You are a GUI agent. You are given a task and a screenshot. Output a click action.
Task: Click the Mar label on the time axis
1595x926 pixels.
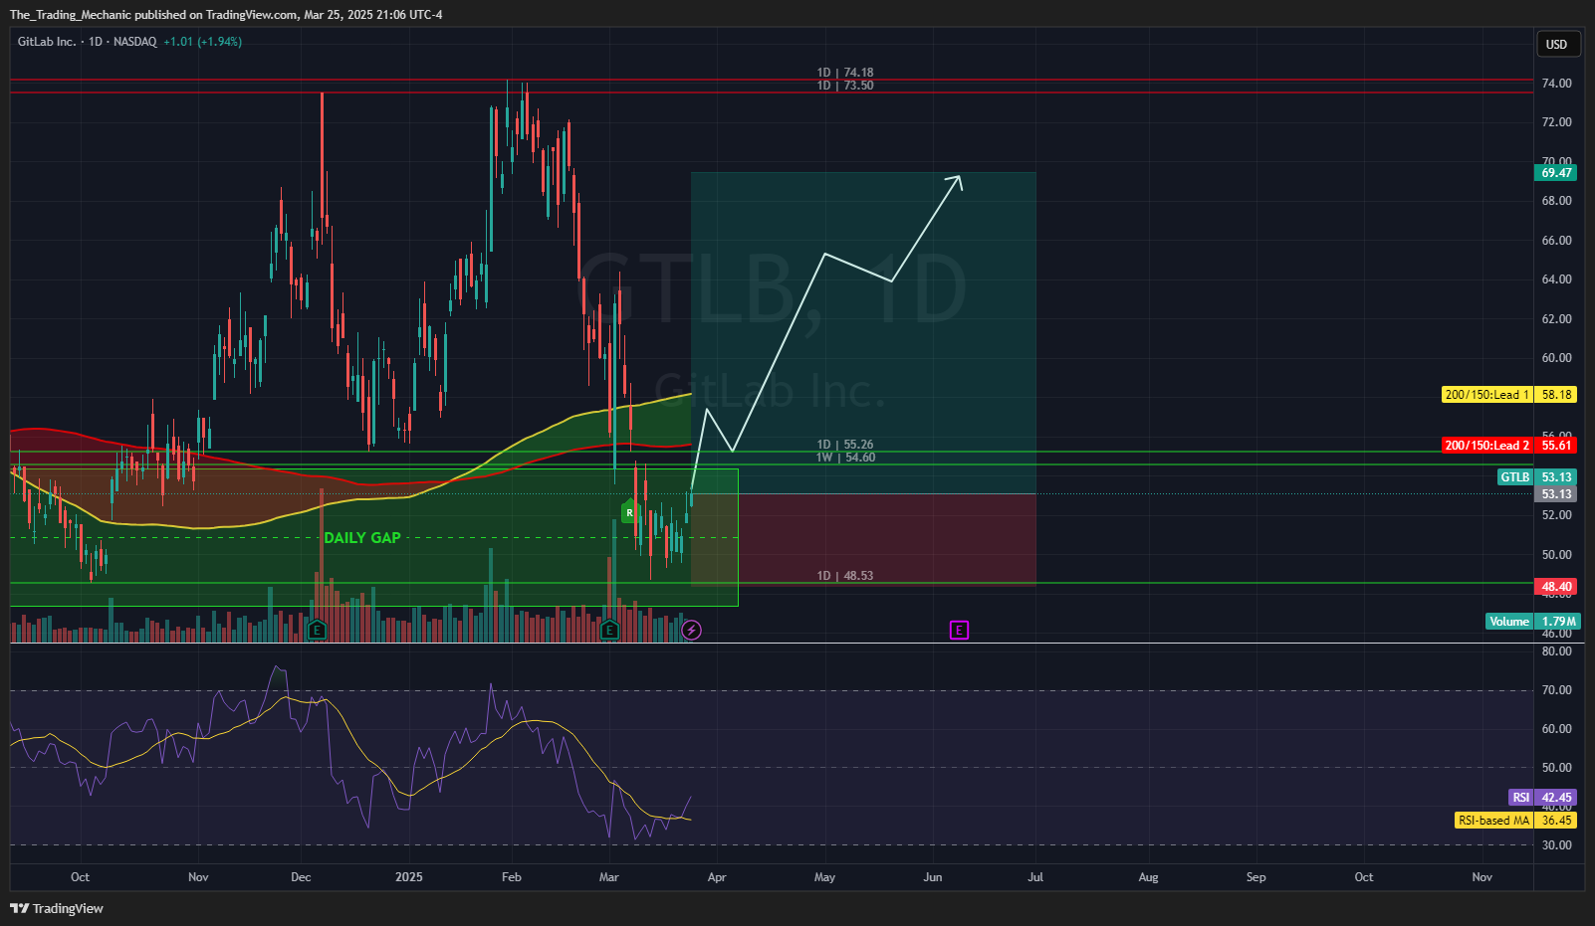pyautogui.click(x=609, y=877)
